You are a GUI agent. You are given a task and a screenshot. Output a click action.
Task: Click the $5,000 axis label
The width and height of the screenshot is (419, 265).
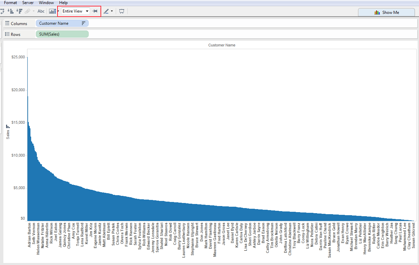tap(19, 188)
